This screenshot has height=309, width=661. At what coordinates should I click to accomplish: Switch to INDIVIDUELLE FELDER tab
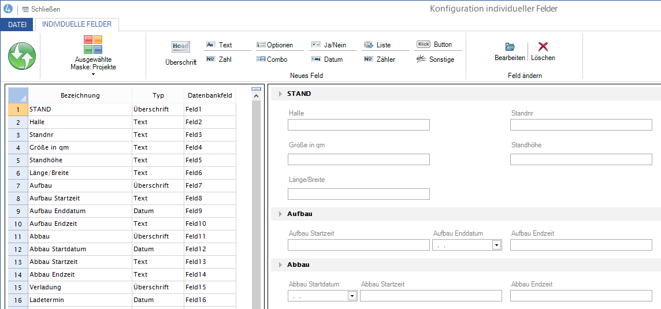(77, 24)
